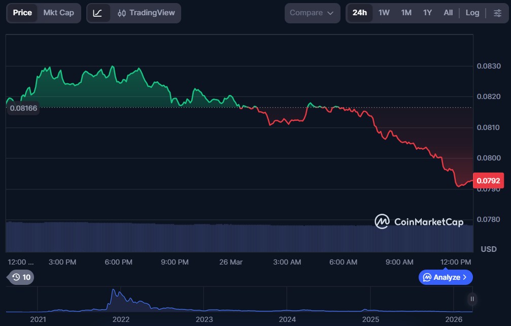Image resolution: width=511 pixels, height=326 pixels.
Task: Select the 1Y time range
Action: (427, 13)
